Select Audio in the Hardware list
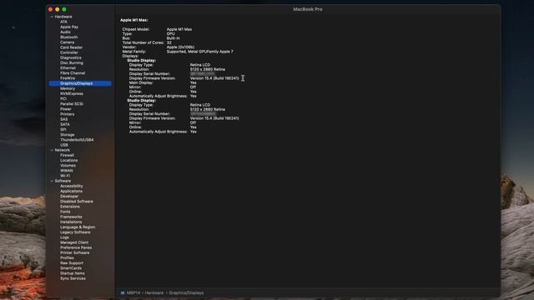The height and width of the screenshot is (300, 534). click(x=65, y=32)
